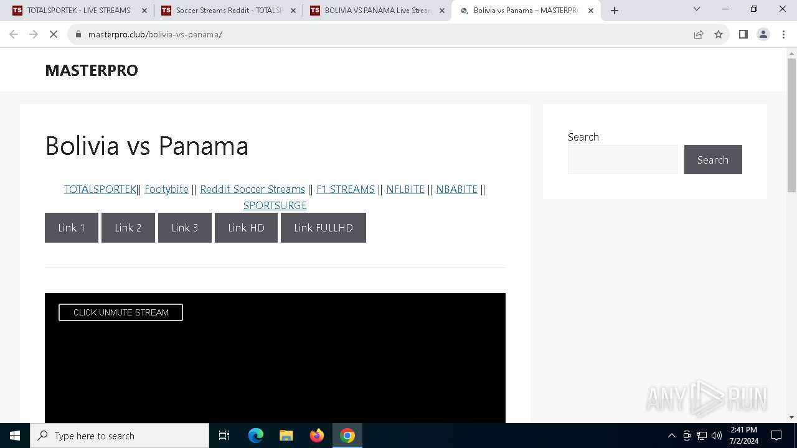
Task: Close the Bolivia vs Panama MASTERPRO tab
Action: click(x=591, y=11)
